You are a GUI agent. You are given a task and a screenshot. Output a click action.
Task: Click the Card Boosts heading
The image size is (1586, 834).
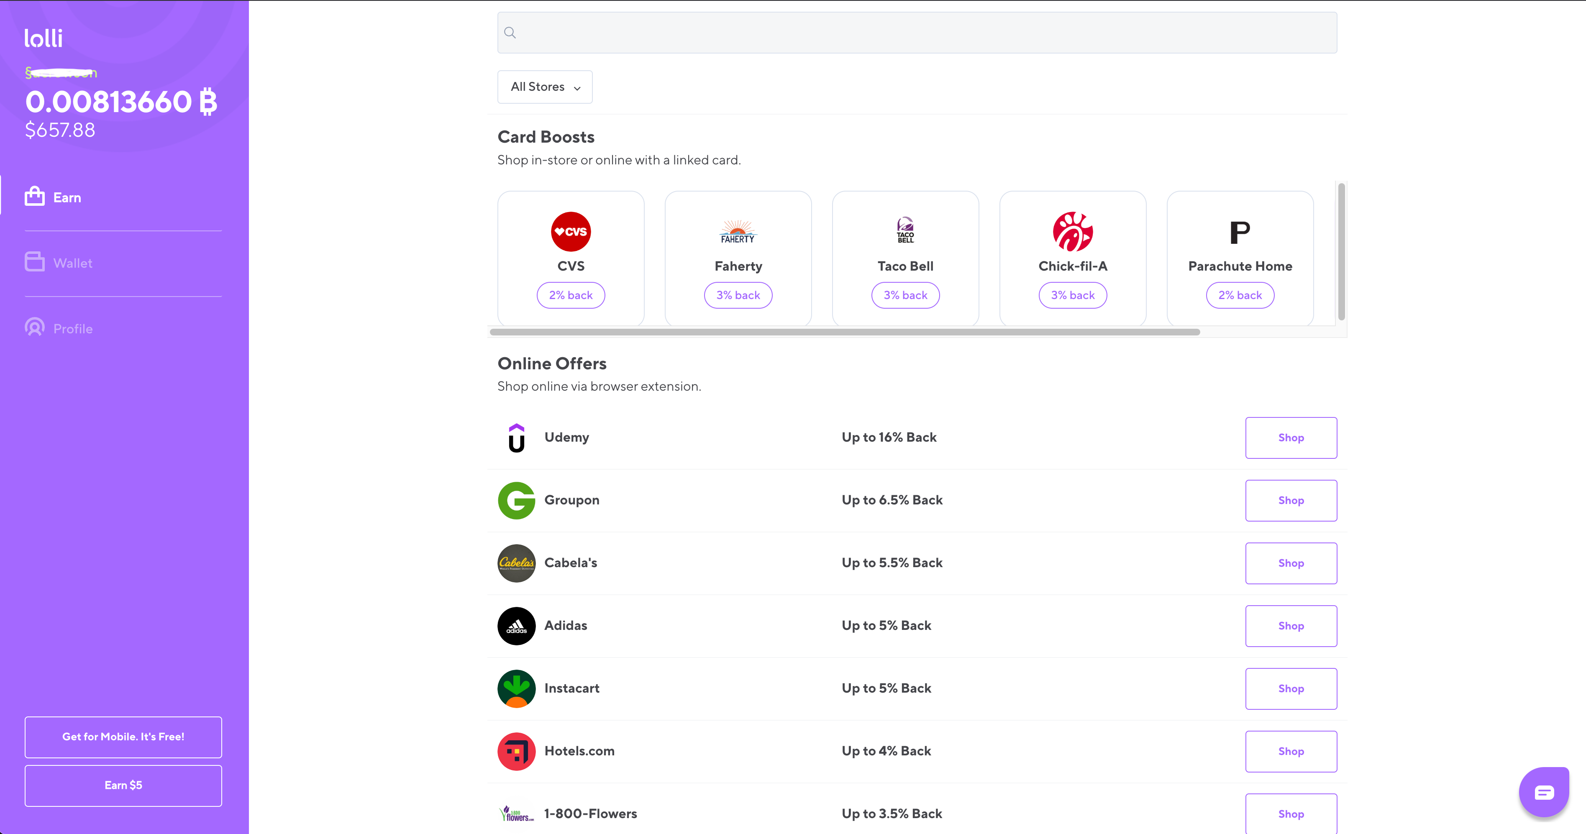coord(546,137)
